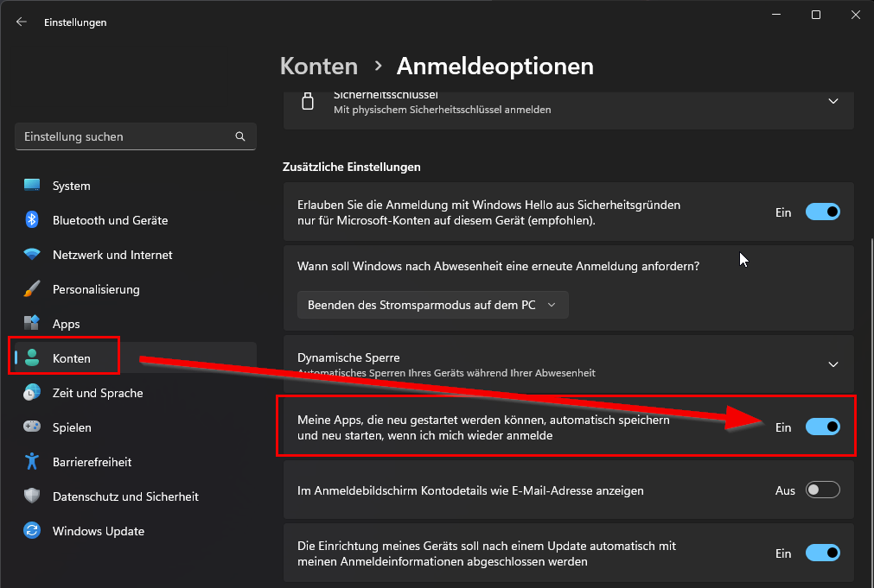Click the System monitor icon in sidebar
The image size is (874, 588).
pos(32,186)
